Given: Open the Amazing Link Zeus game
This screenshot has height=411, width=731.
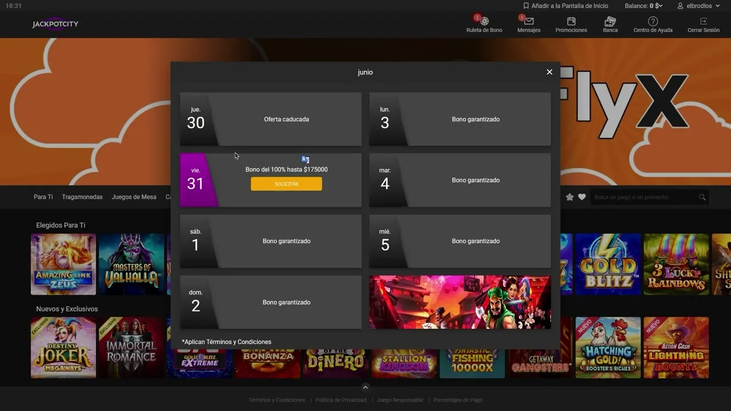Looking at the screenshot, I should 63,264.
